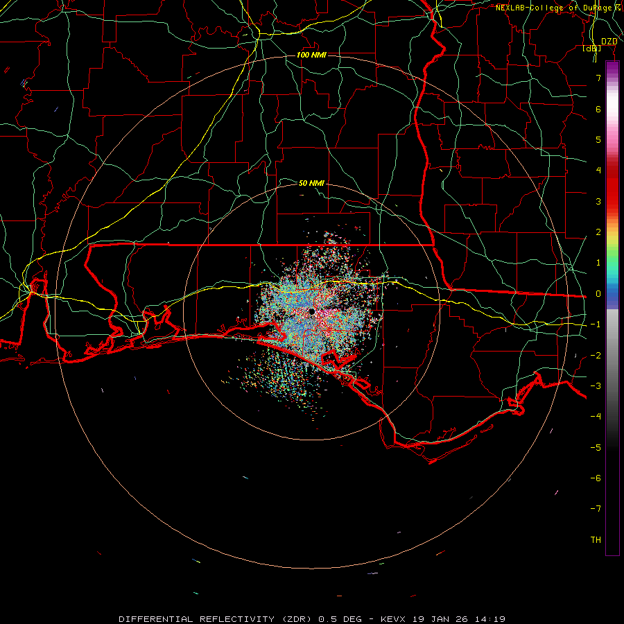Click the -7 dB color scale label
This screenshot has width=624, height=624.
tap(596, 509)
